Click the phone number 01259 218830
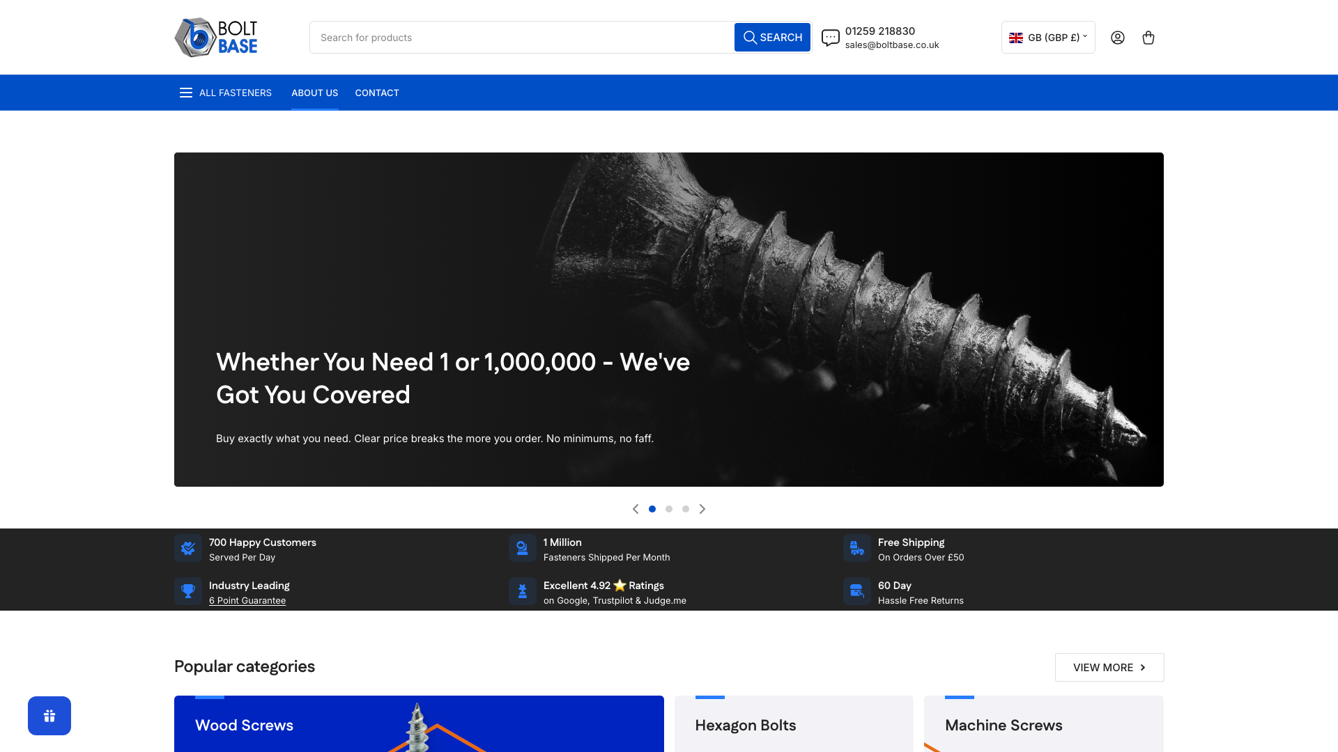 tap(880, 31)
